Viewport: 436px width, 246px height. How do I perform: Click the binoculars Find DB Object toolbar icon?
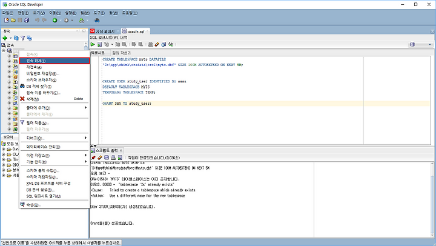coord(97,21)
